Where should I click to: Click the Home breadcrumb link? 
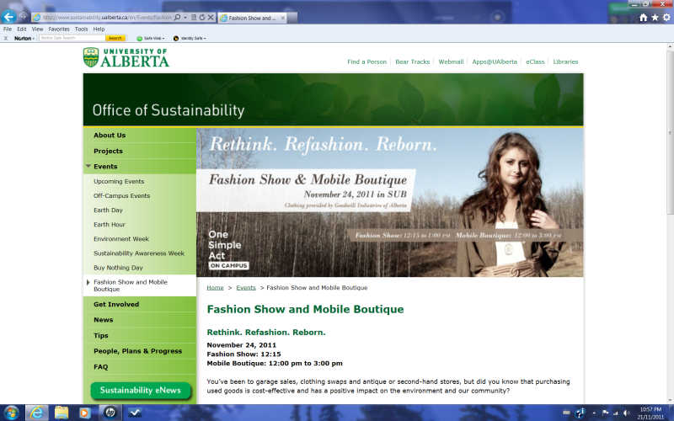(x=215, y=288)
